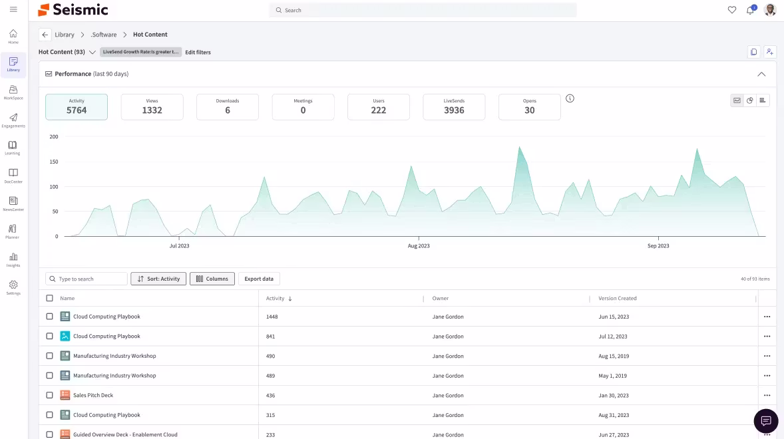Expand the Hot Content (93) dropdown

(92, 52)
